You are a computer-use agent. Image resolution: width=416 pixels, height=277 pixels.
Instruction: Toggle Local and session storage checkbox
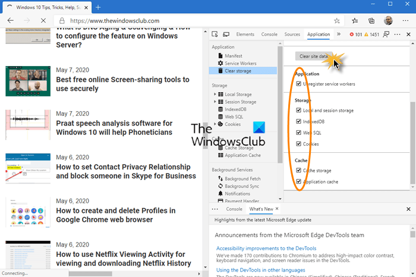[x=298, y=110]
